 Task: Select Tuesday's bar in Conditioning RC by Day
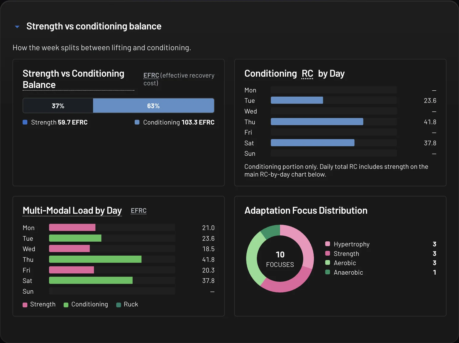[297, 100]
